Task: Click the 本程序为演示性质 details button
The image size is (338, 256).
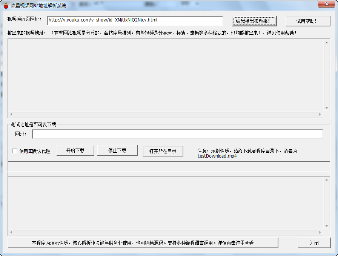Action: click(x=143, y=243)
